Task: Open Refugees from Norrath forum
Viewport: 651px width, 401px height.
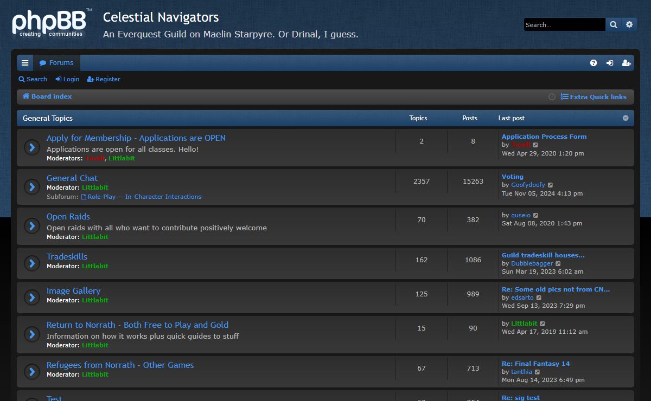Action: 120,365
